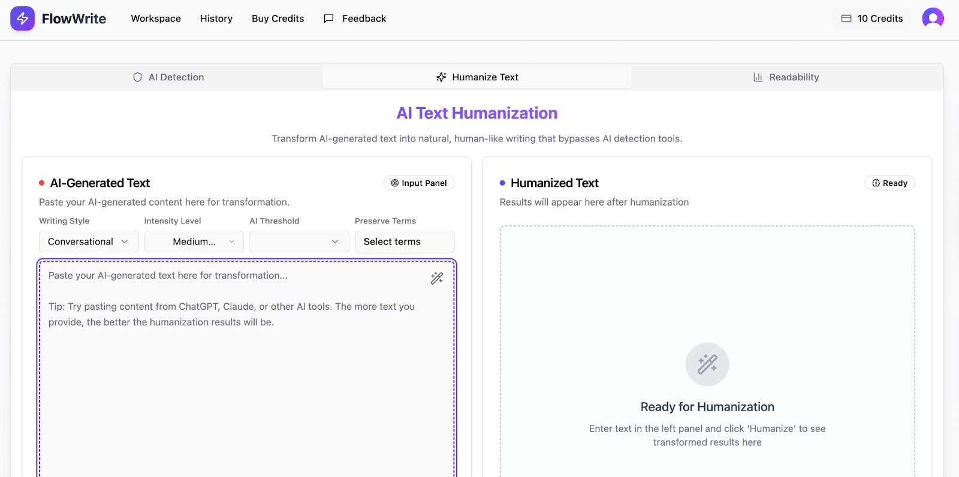Open the AI Threshold dropdown
Viewport: 959px width, 477px height.
tap(298, 241)
